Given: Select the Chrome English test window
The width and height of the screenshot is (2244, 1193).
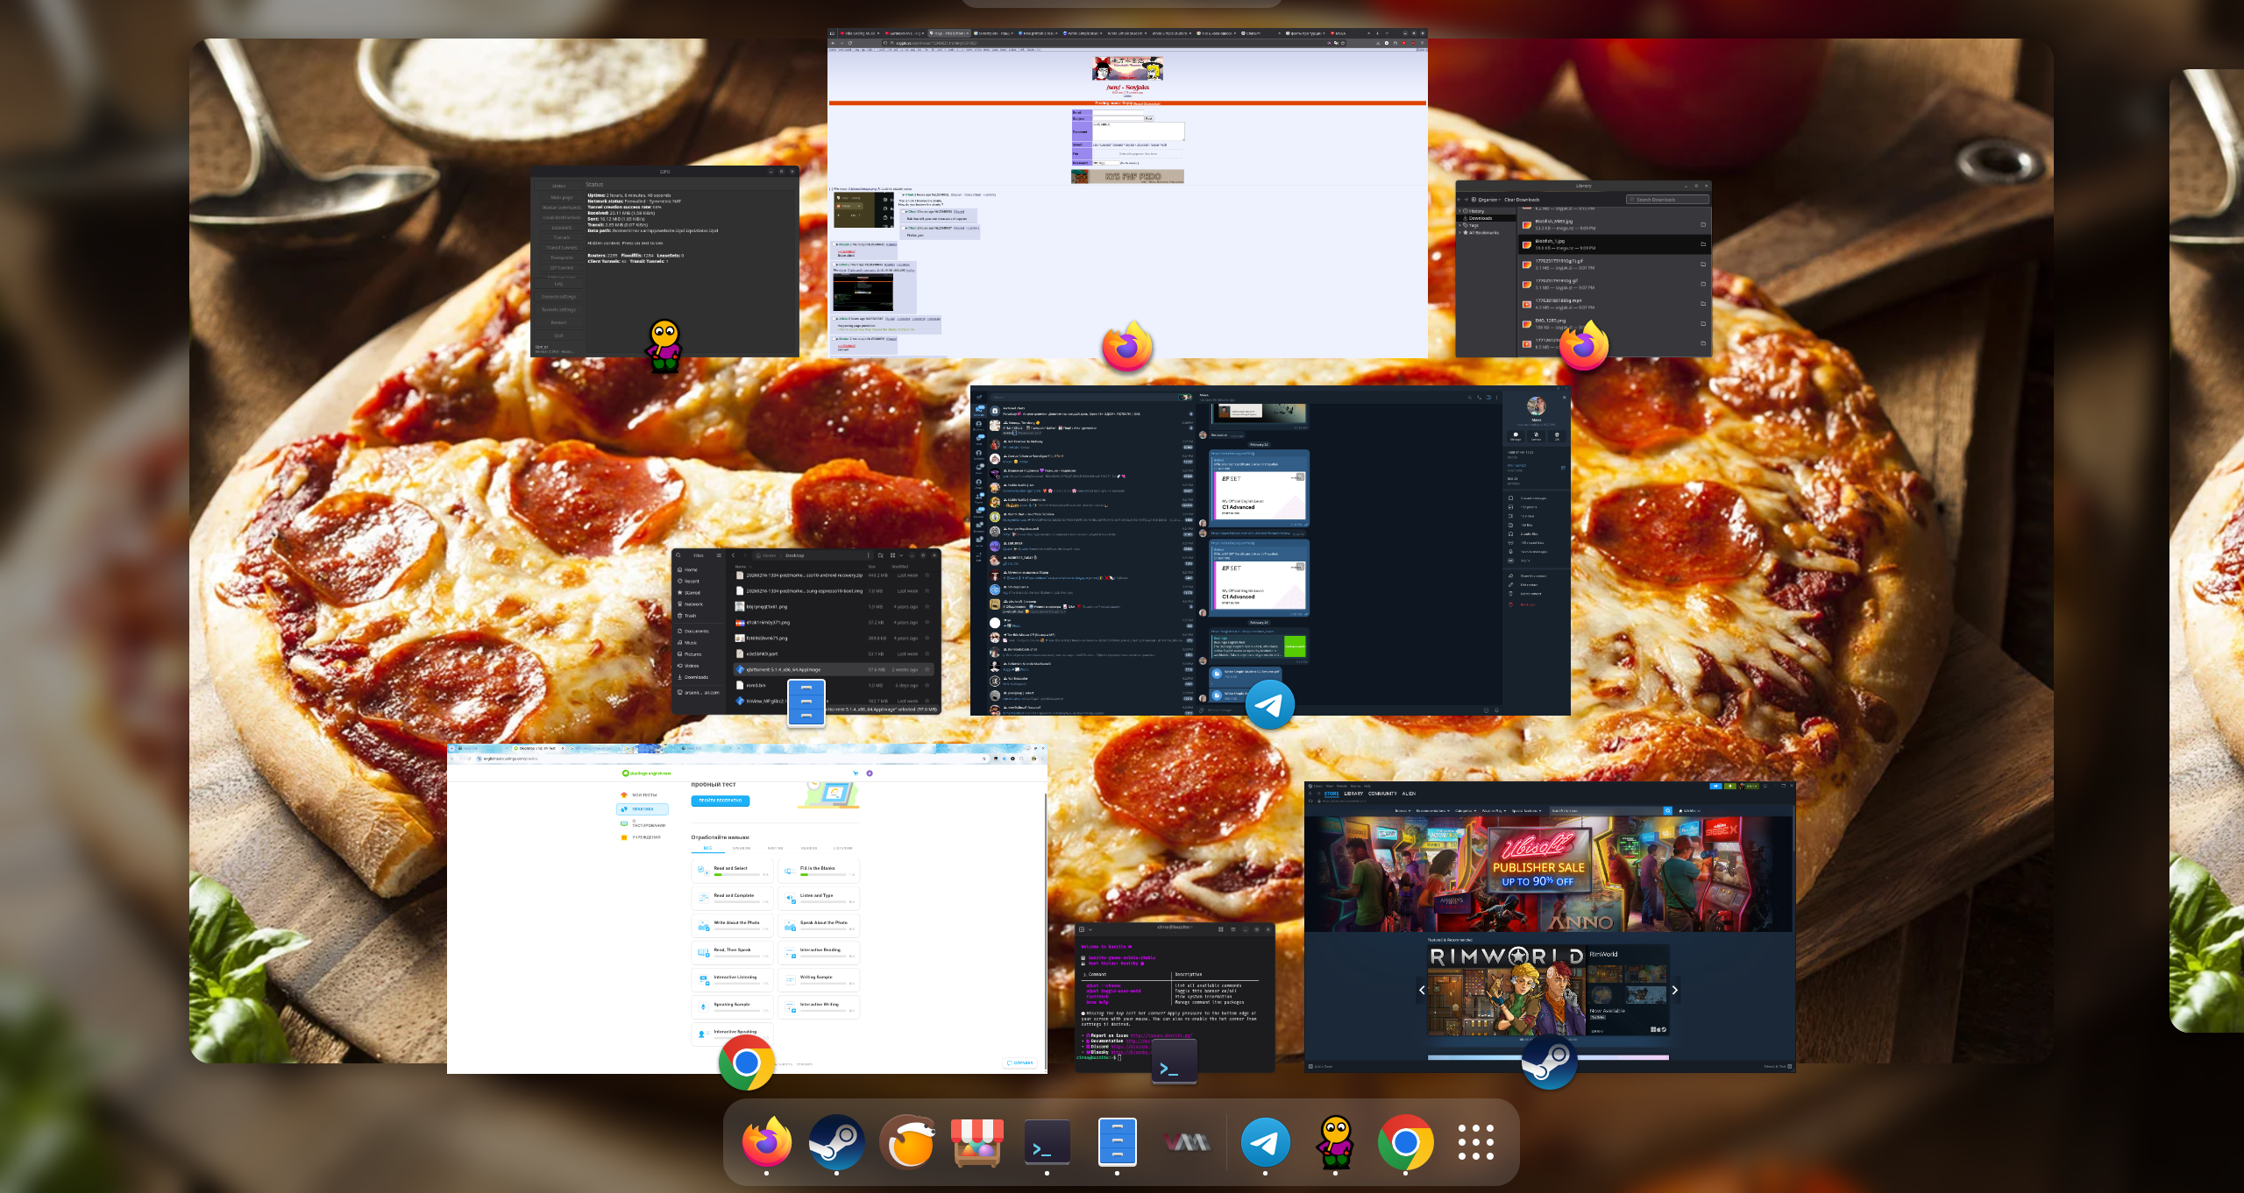Looking at the screenshot, I should coord(747,908).
